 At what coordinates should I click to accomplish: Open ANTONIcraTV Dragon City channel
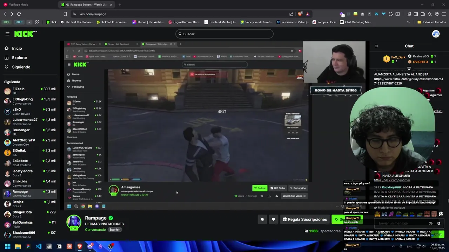coord(30,142)
